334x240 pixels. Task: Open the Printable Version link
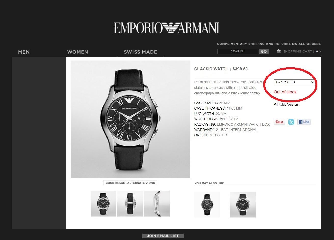[286, 104]
